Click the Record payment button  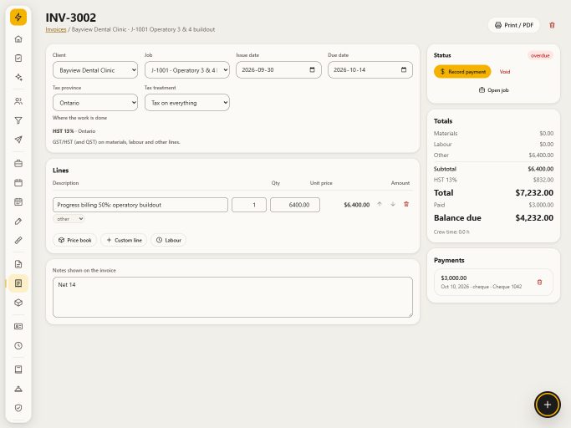pos(462,72)
